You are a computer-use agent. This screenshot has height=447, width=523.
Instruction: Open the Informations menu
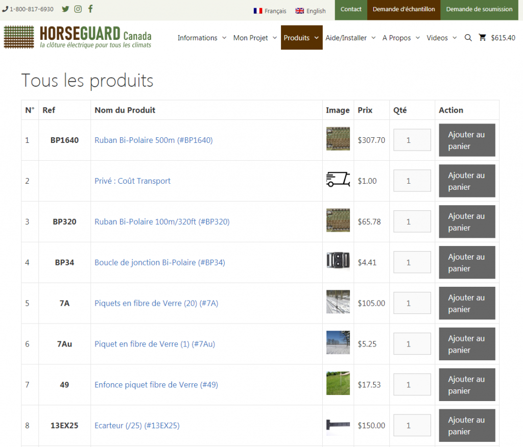coord(197,38)
